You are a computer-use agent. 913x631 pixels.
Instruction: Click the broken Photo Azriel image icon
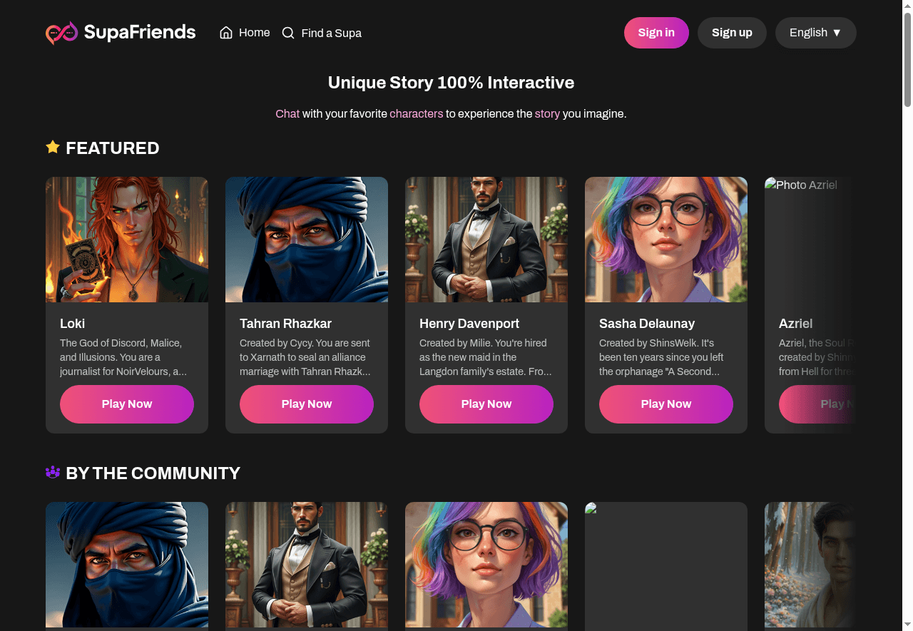770,185
